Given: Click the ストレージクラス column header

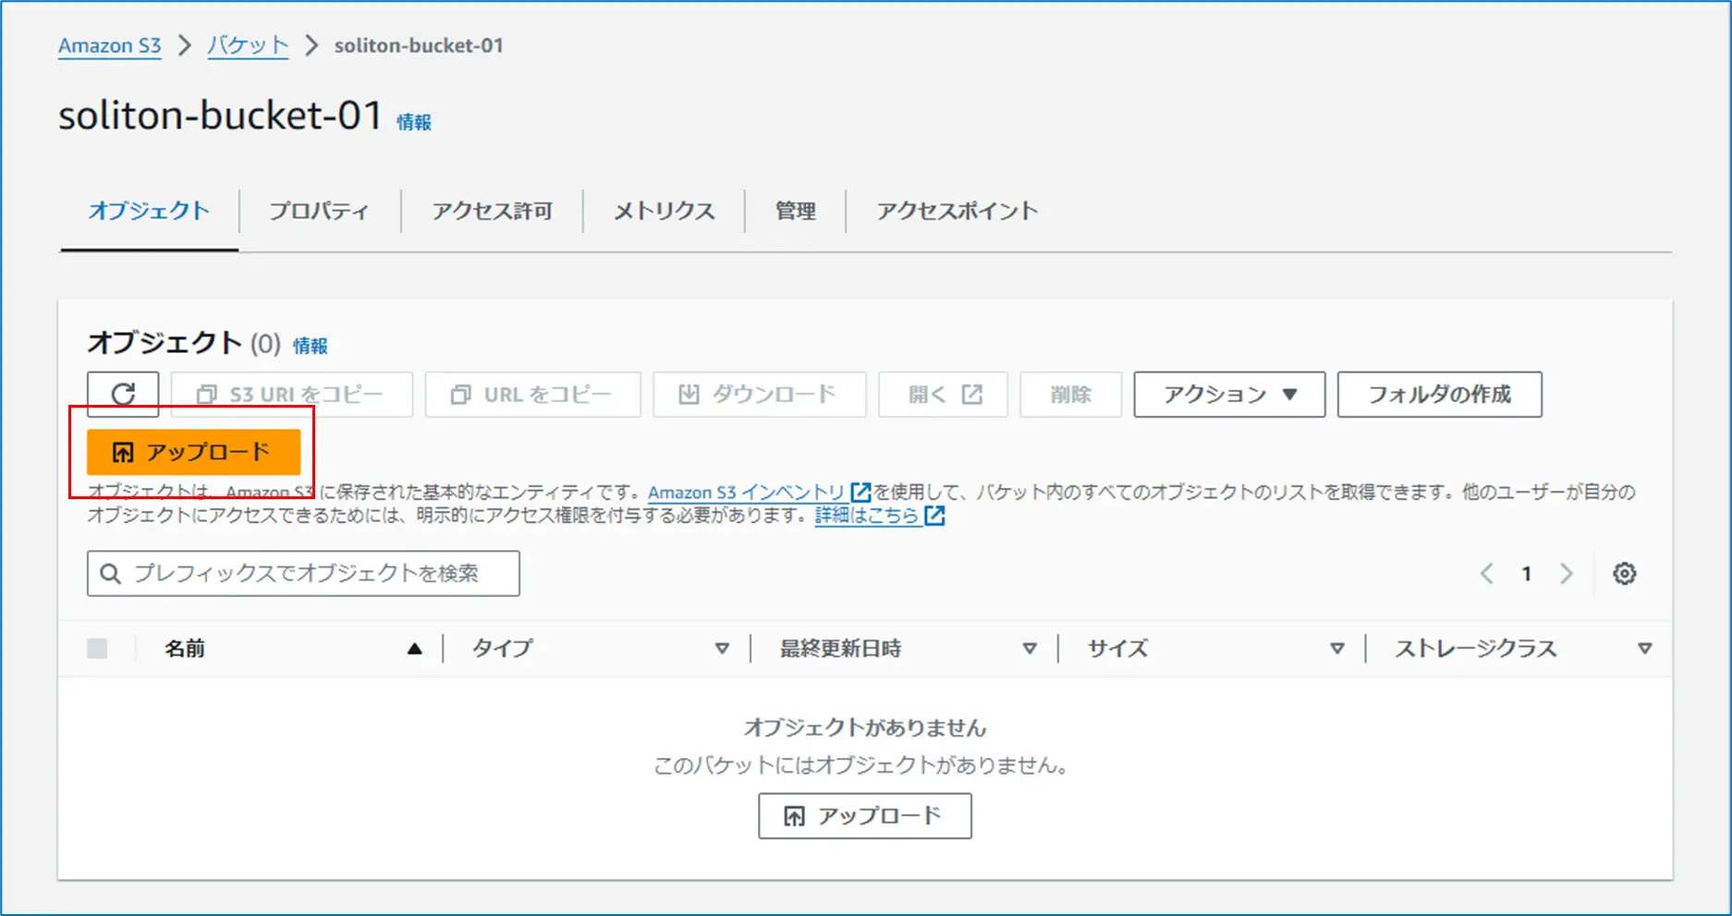Looking at the screenshot, I should (1476, 649).
